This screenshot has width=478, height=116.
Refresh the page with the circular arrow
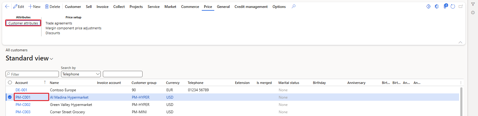pos(453,6)
